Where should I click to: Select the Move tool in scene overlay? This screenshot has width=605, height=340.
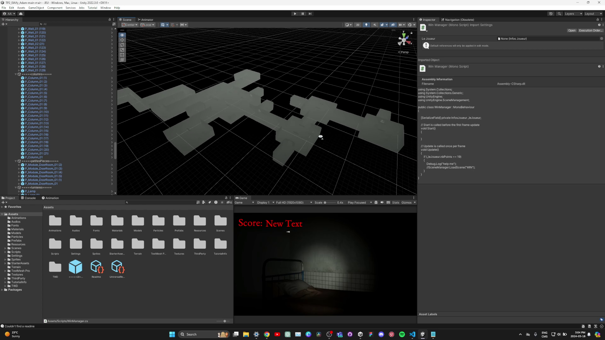[x=122, y=40]
